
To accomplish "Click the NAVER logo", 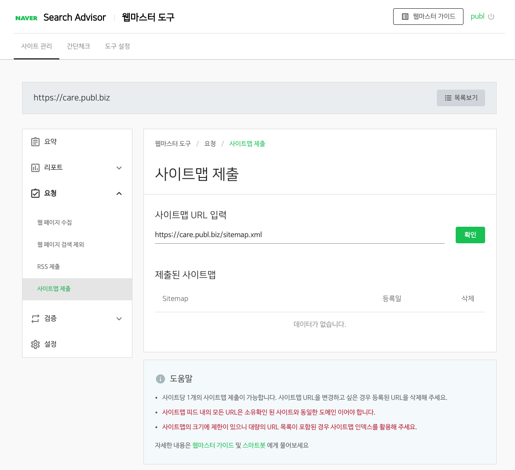I will click(26, 17).
